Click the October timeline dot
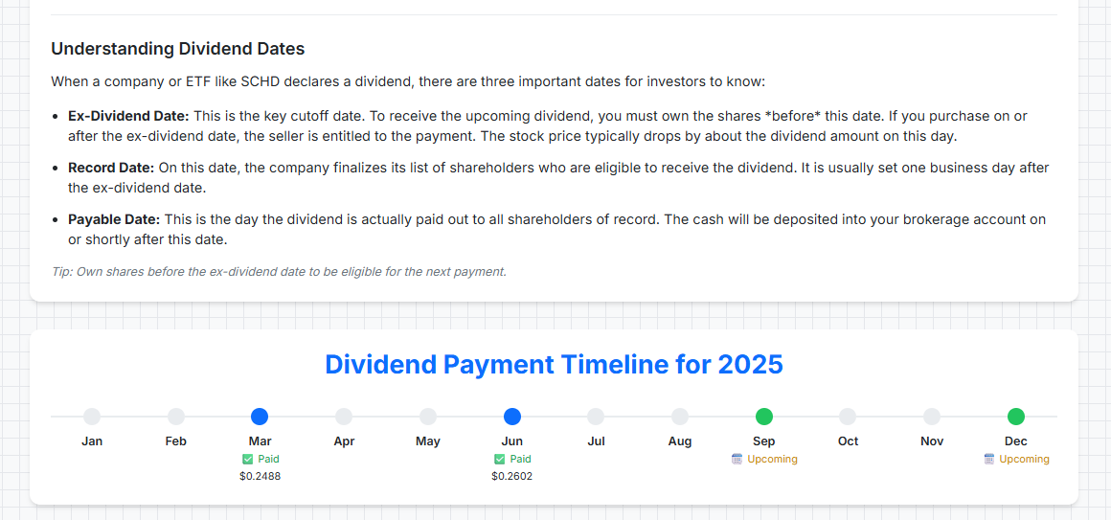This screenshot has width=1111, height=520. click(849, 417)
